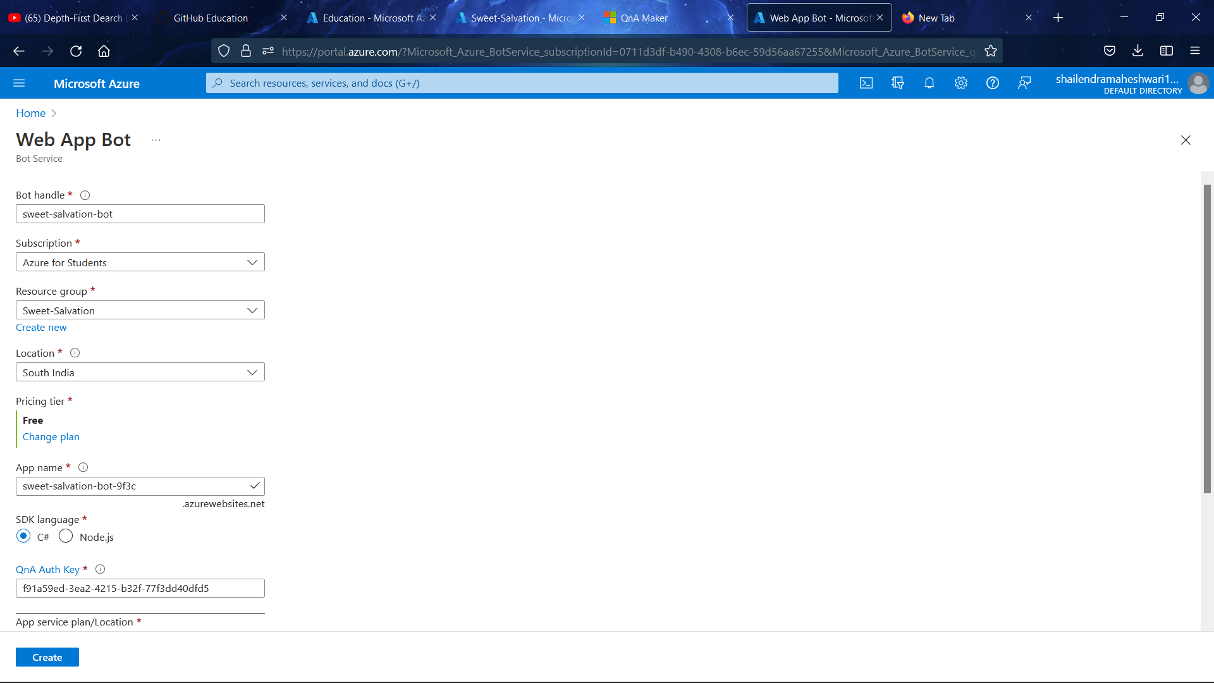Open the notifications bell

[x=929, y=83]
